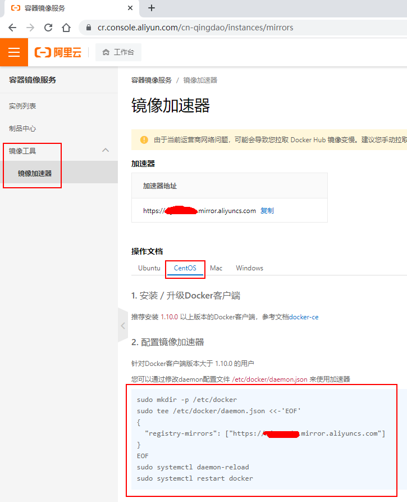407x502 pixels.
Task: Select 实例列表 in sidebar
Action: (22, 106)
